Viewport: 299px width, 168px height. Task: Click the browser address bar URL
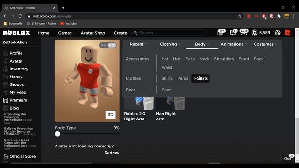point(52,16)
